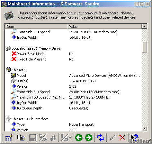Click the info icon beside Type row
This screenshot has height=144, width=152.
[14, 124]
